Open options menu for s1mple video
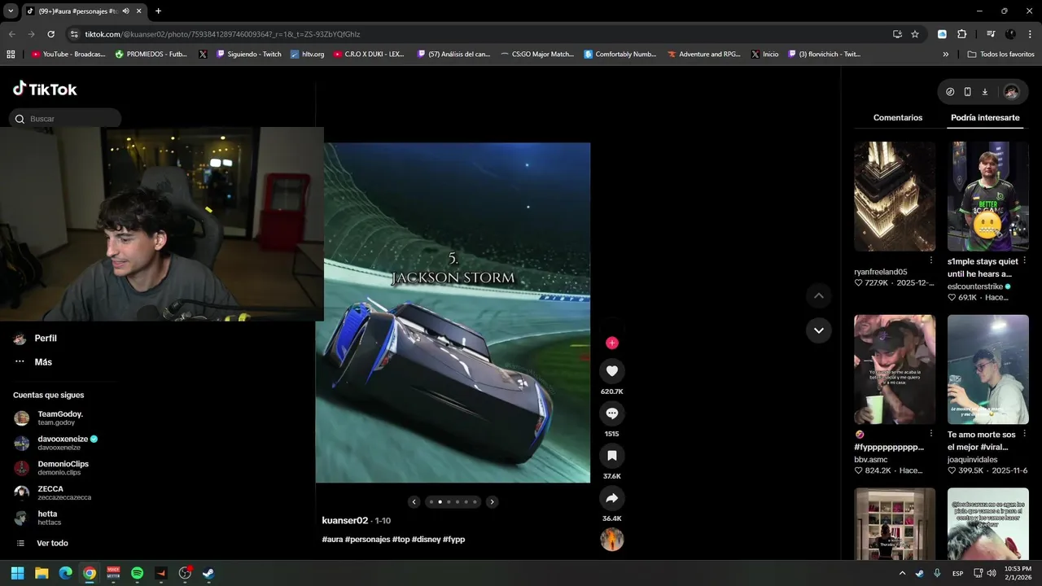Image resolution: width=1042 pixels, height=586 pixels. [1024, 260]
